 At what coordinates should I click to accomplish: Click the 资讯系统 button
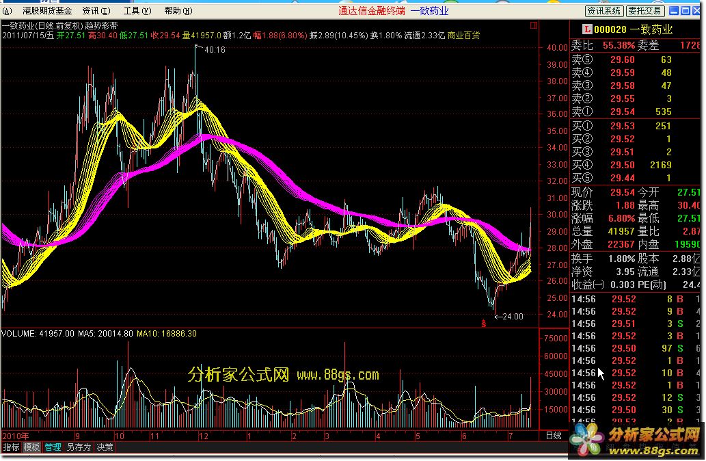coord(603,11)
